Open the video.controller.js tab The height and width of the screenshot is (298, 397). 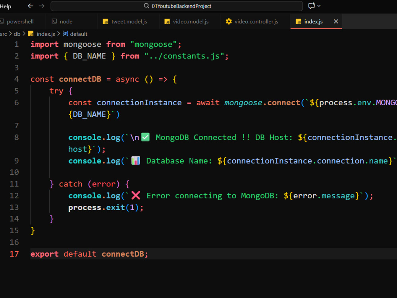coord(256,21)
